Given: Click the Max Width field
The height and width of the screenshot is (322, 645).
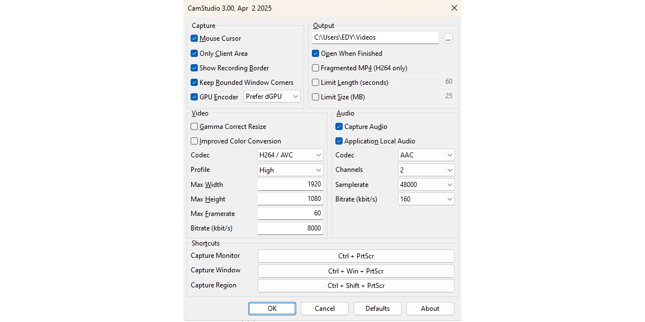Looking at the screenshot, I should [290, 184].
